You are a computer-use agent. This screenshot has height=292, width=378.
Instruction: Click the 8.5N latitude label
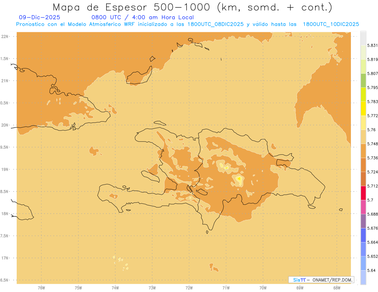4,192
